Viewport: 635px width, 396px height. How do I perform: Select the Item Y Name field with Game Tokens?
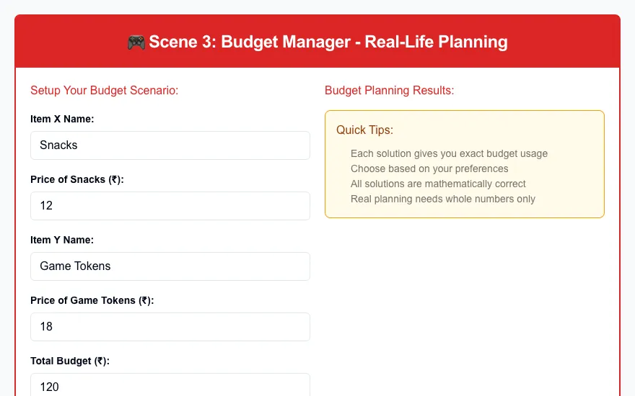170,266
